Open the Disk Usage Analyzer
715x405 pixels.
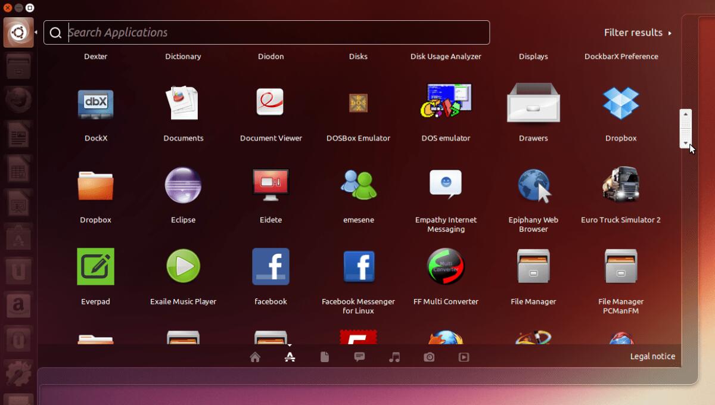446,56
